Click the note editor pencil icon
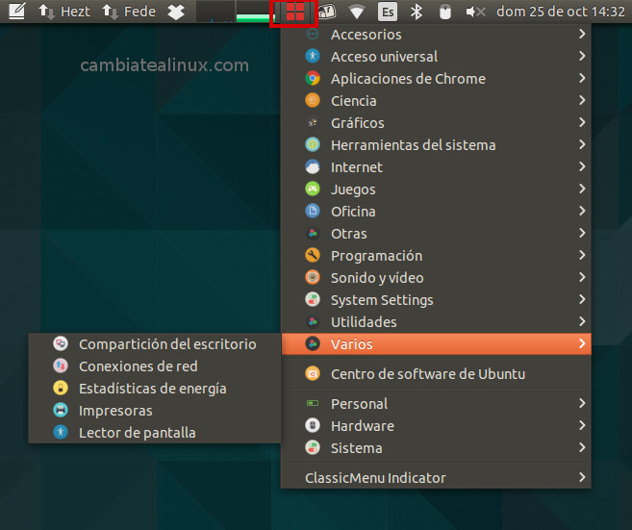The image size is (632, 530). pyautogui.click(x=17, y=12)
